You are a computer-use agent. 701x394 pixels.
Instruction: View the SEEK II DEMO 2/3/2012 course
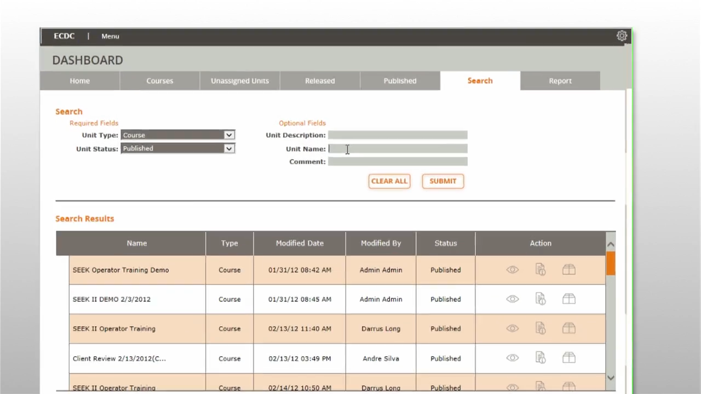click(512, 299)
